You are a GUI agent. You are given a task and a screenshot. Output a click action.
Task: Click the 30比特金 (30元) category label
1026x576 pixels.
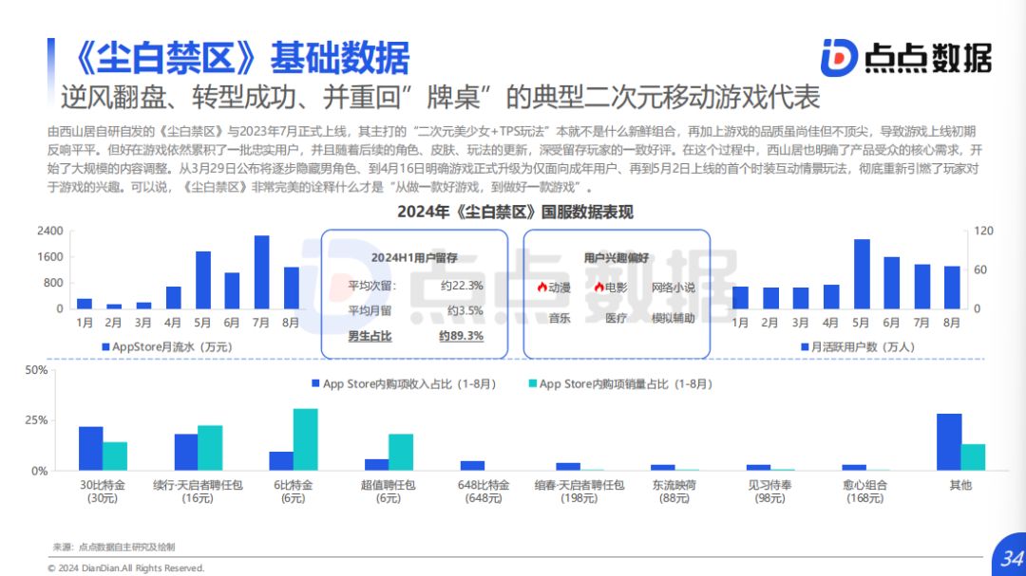[102, 492]
